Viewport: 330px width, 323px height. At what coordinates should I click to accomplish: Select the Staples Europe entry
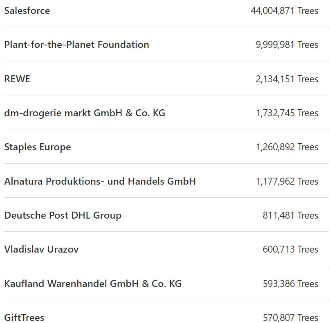38,147
